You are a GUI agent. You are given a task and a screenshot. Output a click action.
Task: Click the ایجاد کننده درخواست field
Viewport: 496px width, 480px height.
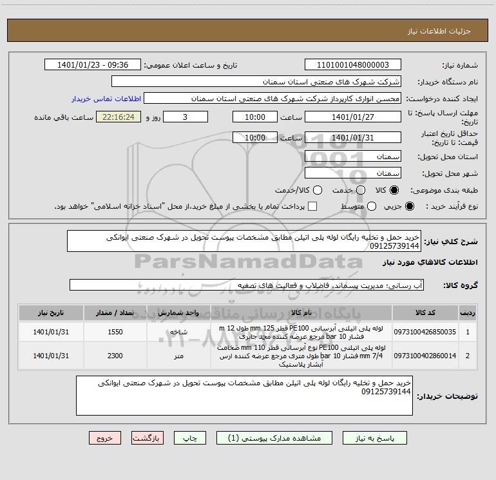[272, 99]
